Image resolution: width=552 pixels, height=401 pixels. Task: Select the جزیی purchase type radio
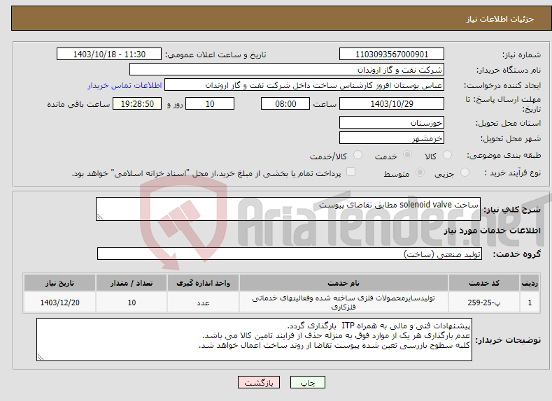click(465, 173)
